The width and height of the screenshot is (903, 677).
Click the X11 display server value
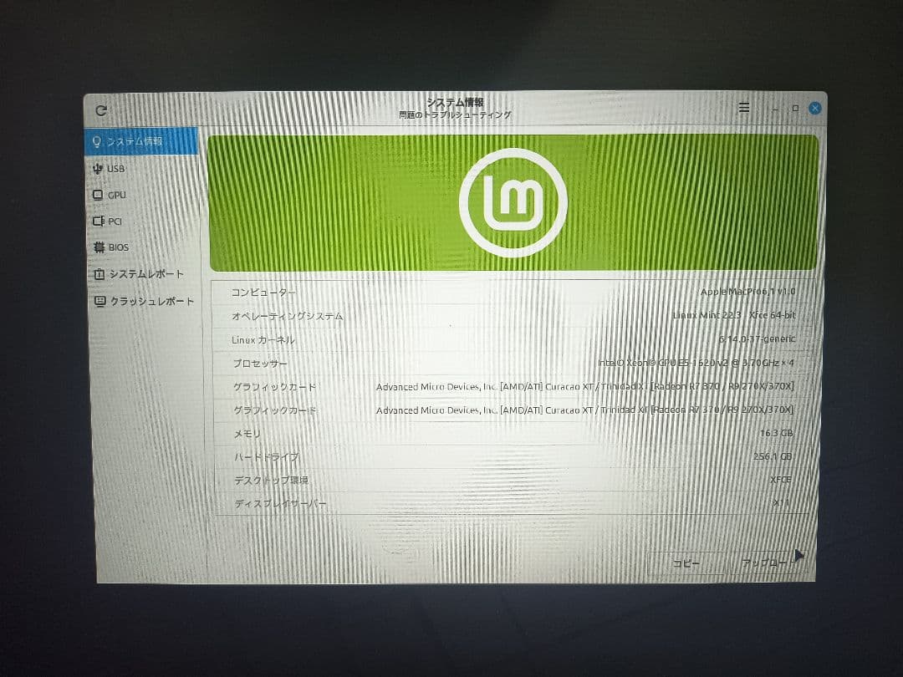pyautogui.click(x=781, y=502)
